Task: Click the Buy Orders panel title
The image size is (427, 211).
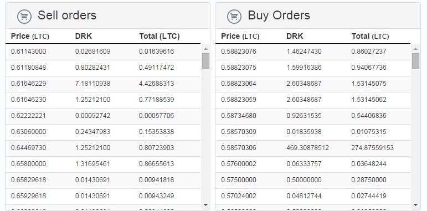Action: (x=279, y=16)
